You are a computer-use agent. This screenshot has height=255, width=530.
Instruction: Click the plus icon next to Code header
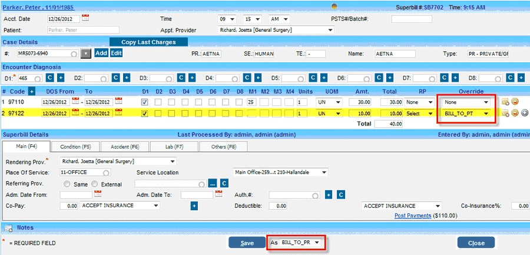pos(32,91)
